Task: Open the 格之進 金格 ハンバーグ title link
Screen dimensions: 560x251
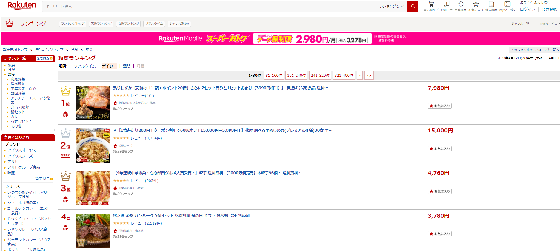Action: pos(181,216)
